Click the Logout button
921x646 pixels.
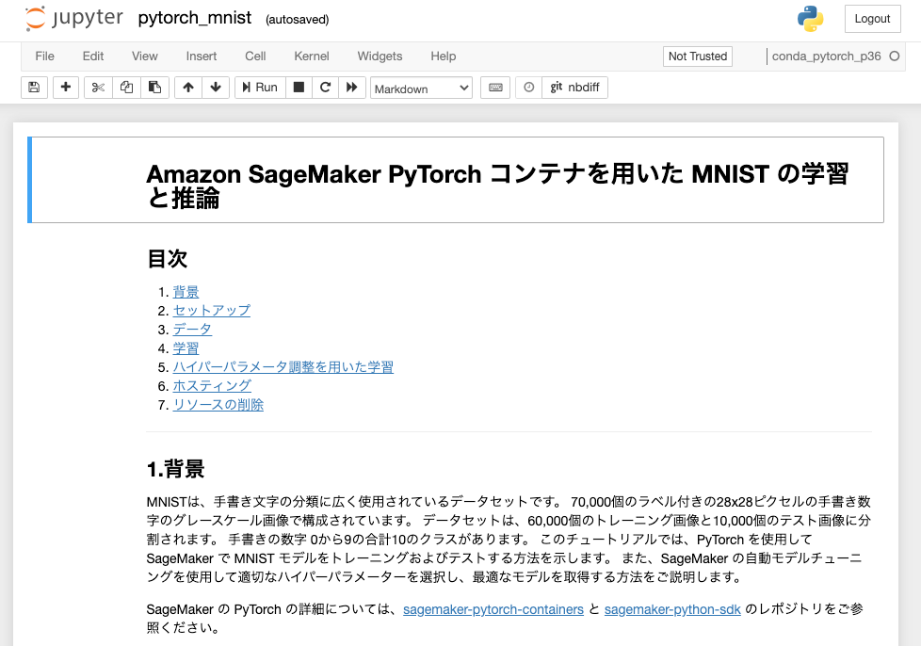pos(872,19)
